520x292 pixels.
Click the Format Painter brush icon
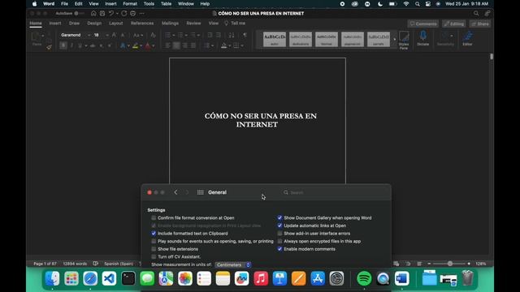click(49, 47)
